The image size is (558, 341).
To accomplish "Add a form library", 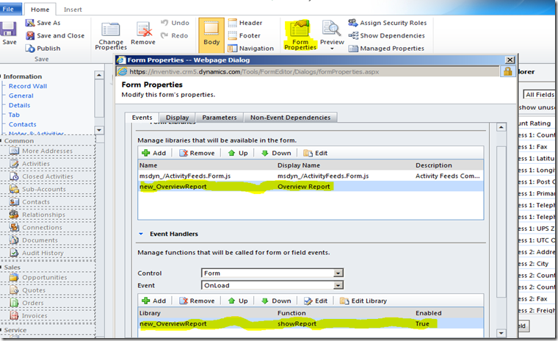I will click(153, 153).
